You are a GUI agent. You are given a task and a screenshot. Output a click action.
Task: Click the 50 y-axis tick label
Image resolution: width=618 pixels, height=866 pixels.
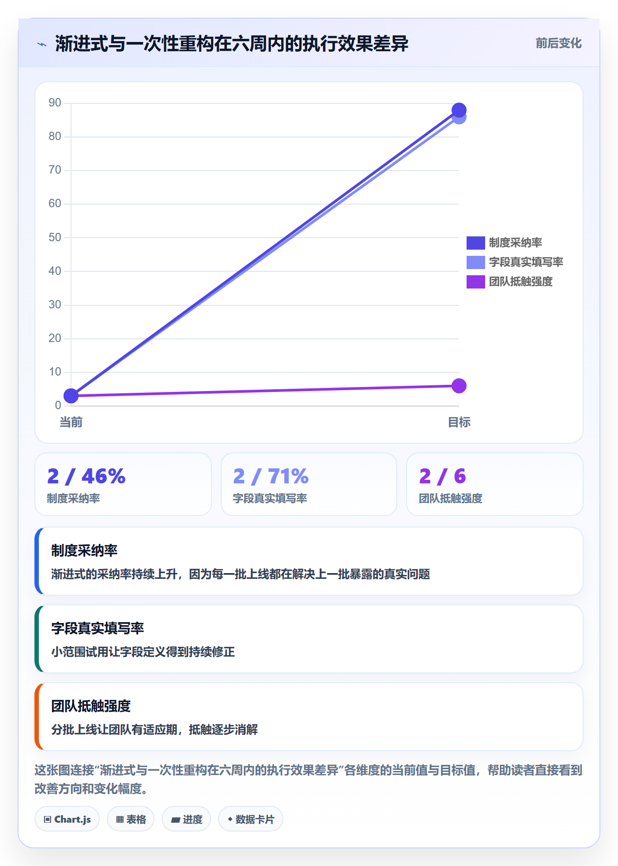coord(55,238)
